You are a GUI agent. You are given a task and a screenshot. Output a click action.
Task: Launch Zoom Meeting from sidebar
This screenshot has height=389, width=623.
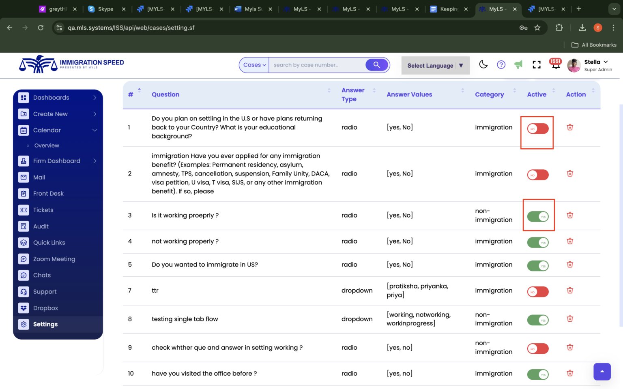[54, 259]
